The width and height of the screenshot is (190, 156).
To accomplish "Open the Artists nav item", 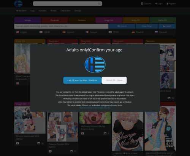I will [54, 11].
